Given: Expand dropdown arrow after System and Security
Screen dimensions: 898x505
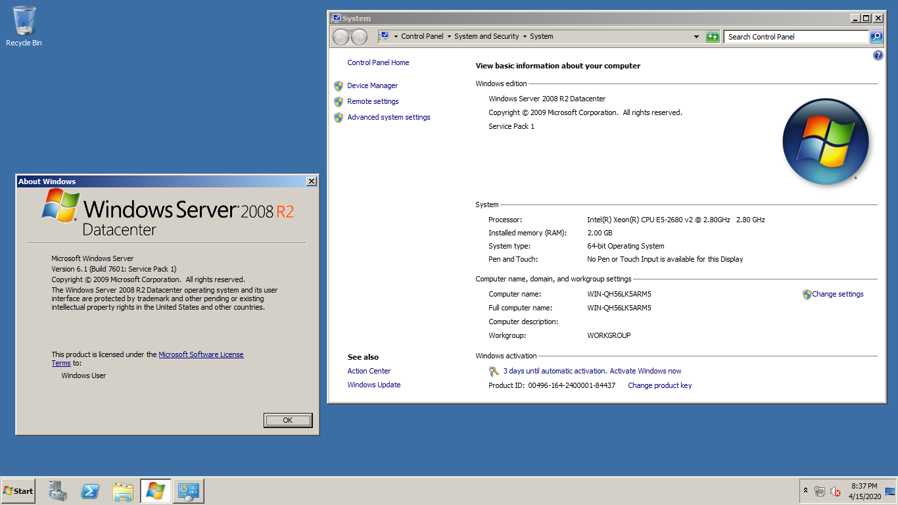Looking at the screenshot, I should (525, 37).
